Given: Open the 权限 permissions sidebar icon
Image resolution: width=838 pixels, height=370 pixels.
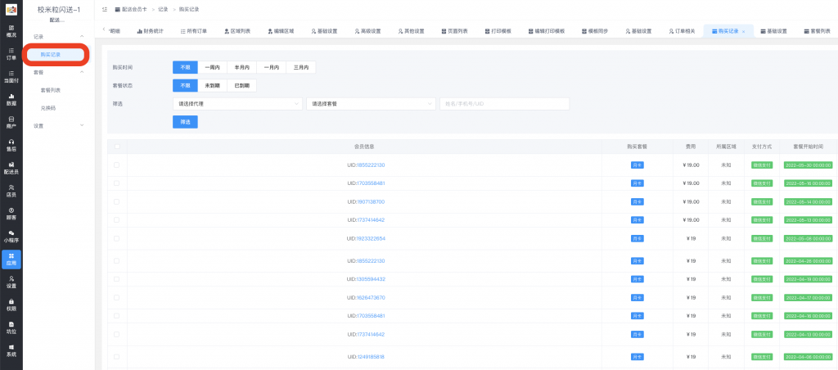Looking at the screenshot, I should point(11,305).
